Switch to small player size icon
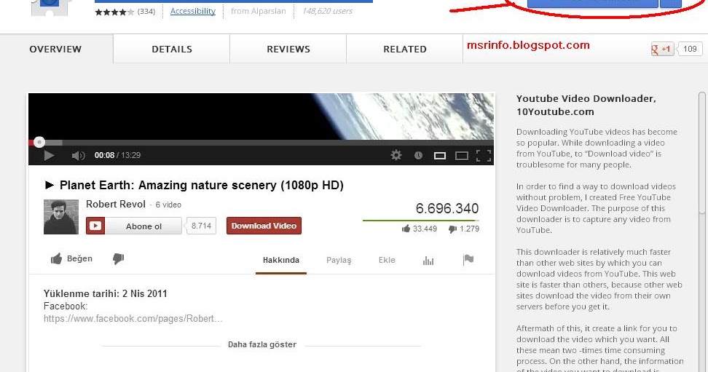708x372 pixels. [440, 156]
